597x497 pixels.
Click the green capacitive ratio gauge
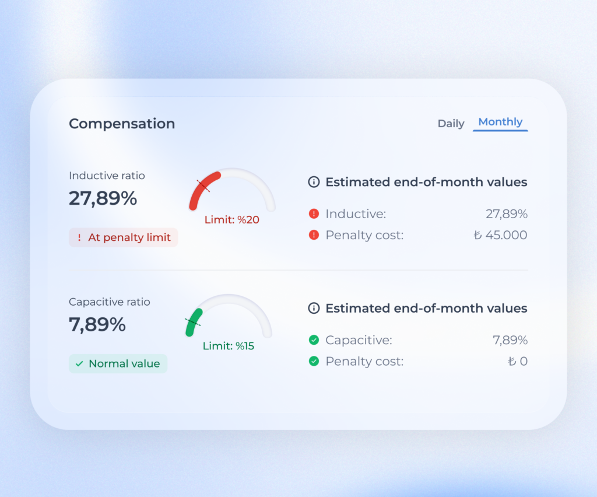point(229,315)
